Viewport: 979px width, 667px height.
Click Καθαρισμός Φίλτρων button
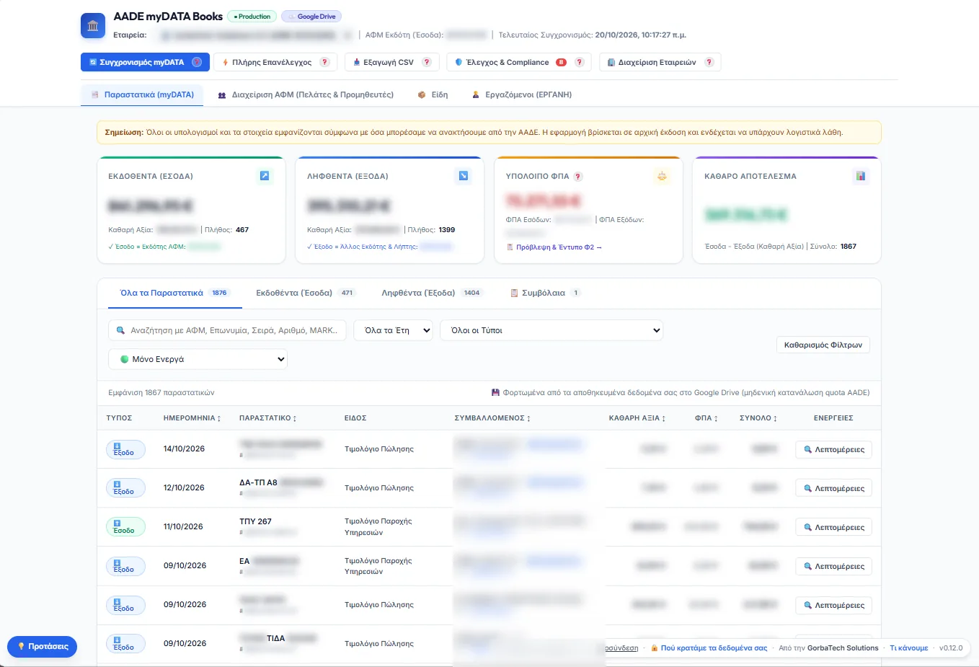tap(823, 345)
